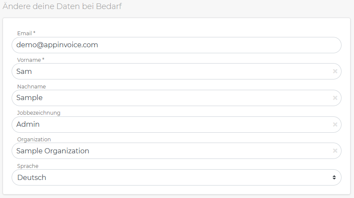
Task: Click into the Vorname field containing Sam
Action: (176, 71)
